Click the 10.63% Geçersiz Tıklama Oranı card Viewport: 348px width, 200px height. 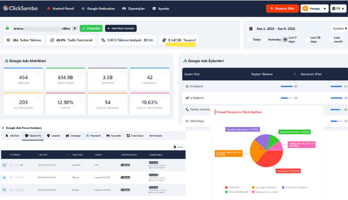150,104
